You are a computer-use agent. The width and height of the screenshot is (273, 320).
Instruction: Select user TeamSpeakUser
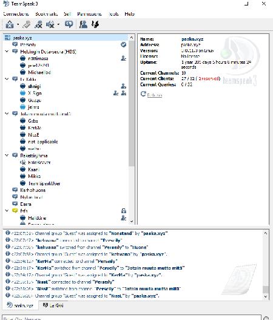[x=44, y=183]
